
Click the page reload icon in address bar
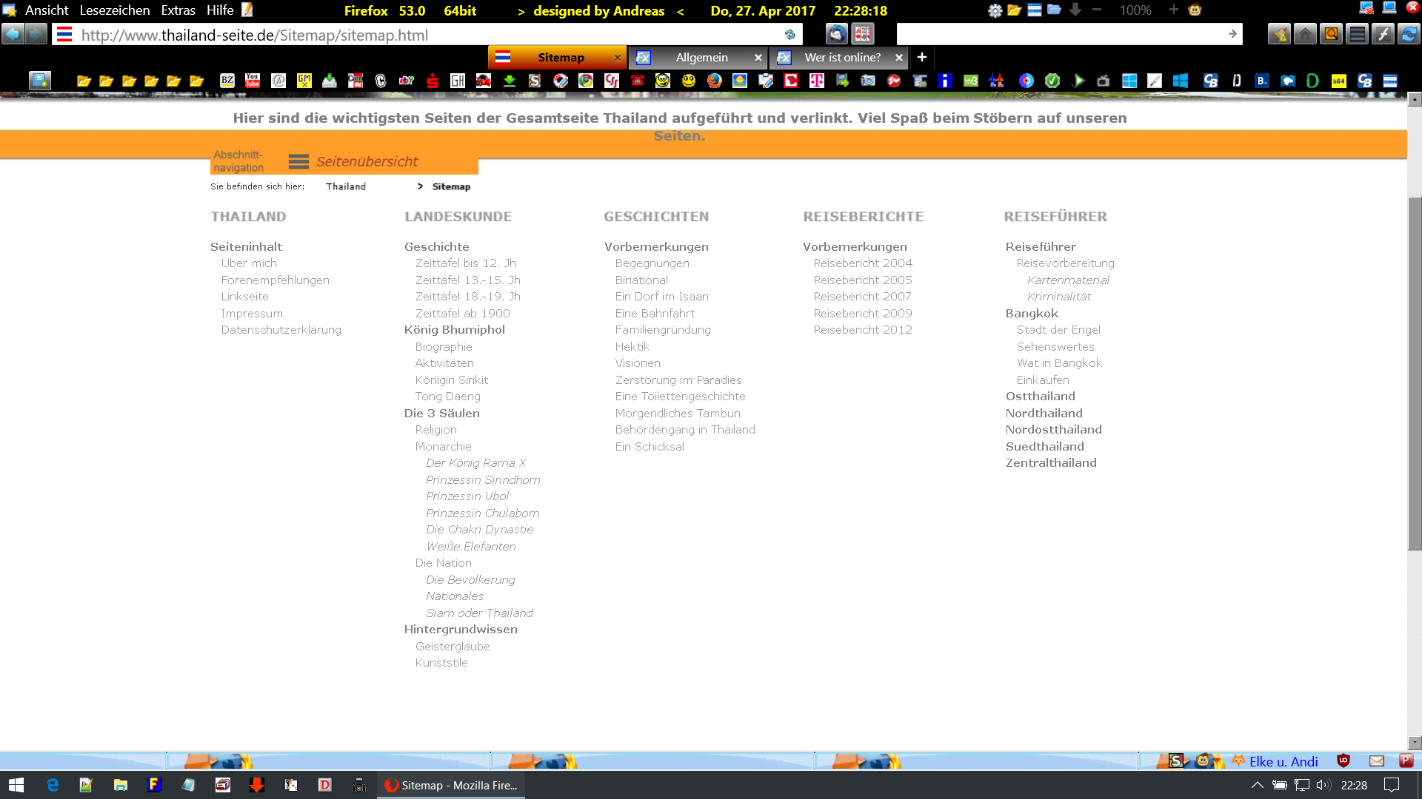click(790, 35)
